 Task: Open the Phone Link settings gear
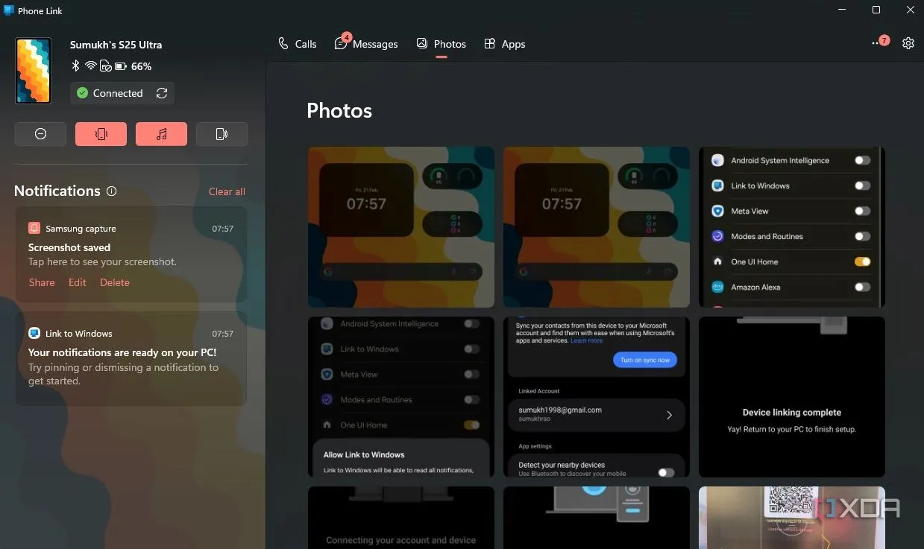tap(908, 43)
